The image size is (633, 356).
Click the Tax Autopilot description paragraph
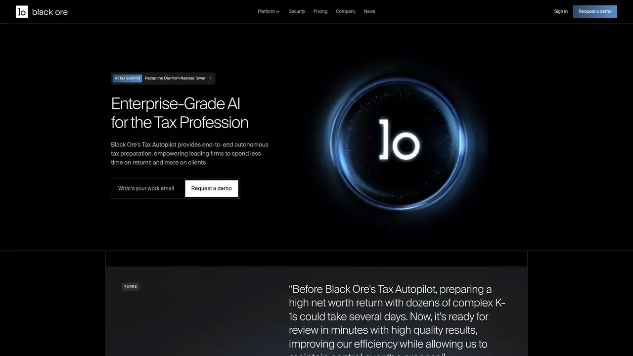tap(190, 153)
